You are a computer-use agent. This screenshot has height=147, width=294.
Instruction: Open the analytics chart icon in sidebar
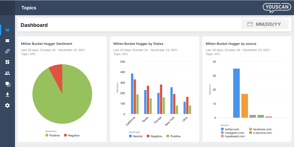7,29
